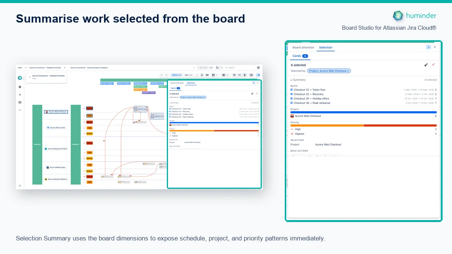Click the green PRIORITY dimension column header
Viewport: 452px width, 254px height.
pos(76,144)
